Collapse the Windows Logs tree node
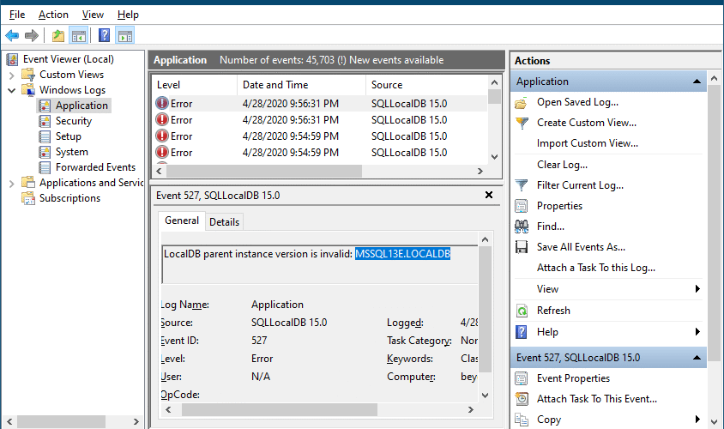Image resolution: width=724 pixels, height=429 pixels. tap(12, 90)
